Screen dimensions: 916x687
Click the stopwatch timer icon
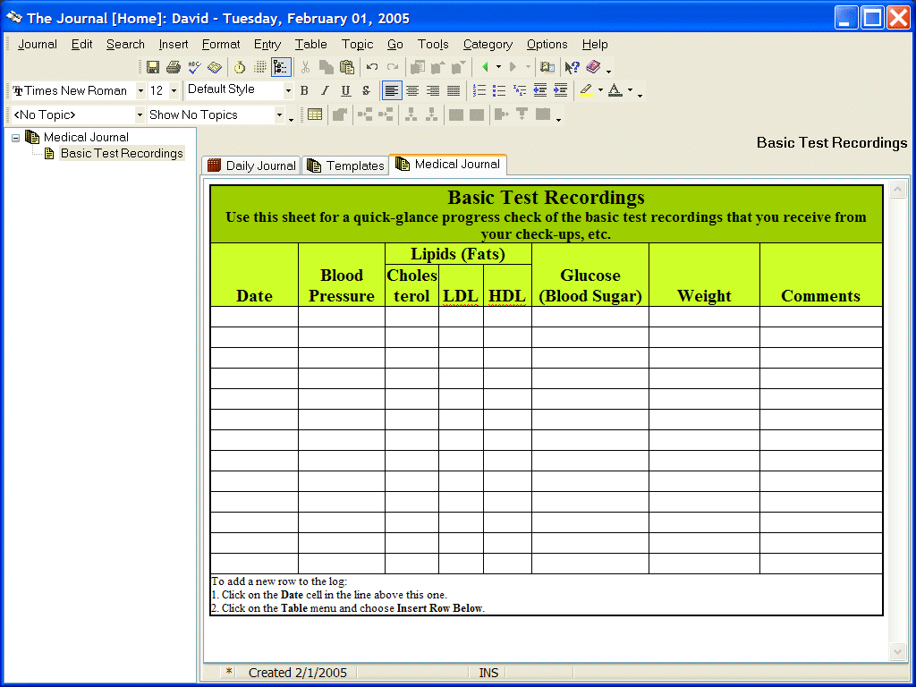coord(240,67)
